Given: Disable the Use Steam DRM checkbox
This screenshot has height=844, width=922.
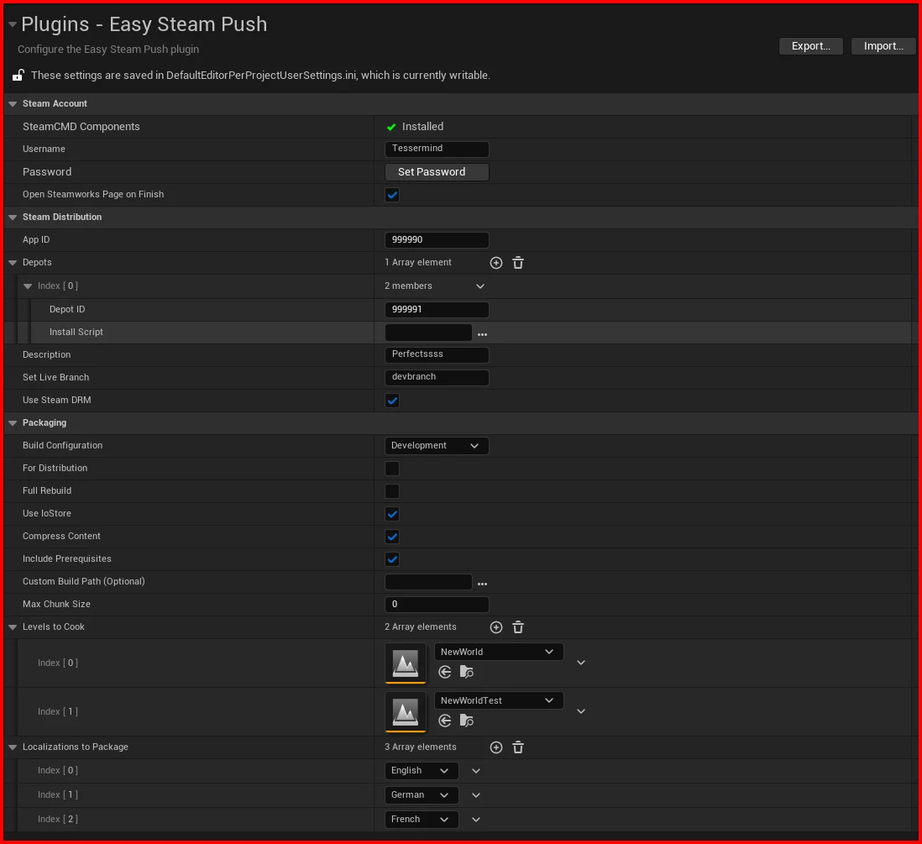Looking at the screenshot, I should pos(391,401).
